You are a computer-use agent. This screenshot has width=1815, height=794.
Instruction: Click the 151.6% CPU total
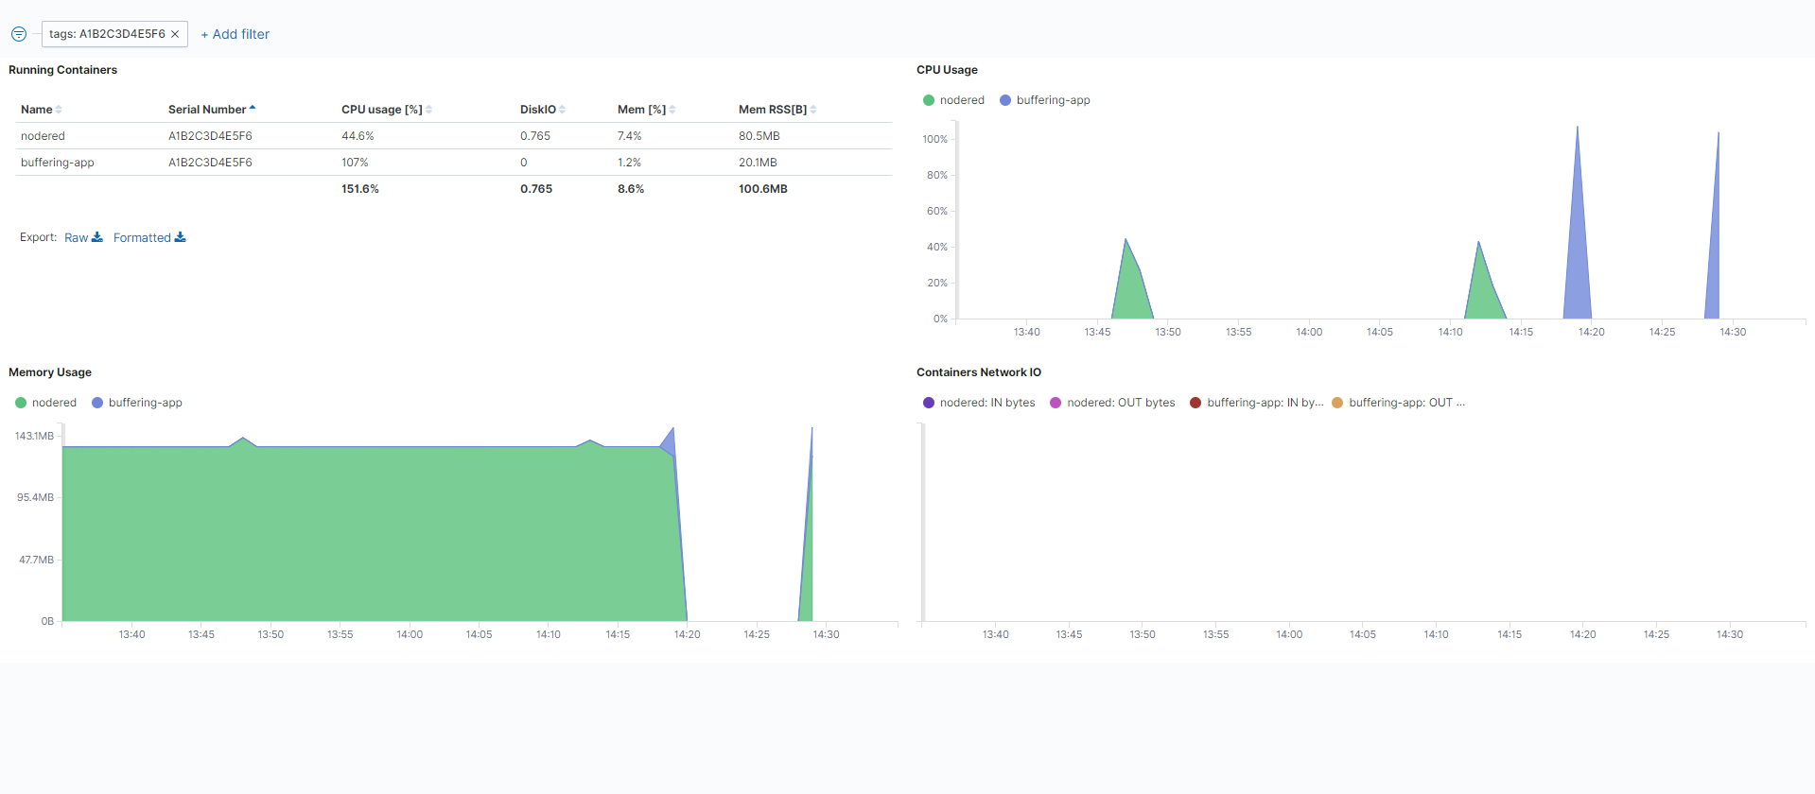tap(360, 189)
